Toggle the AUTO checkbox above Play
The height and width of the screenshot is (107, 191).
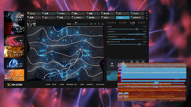(107, 58)
